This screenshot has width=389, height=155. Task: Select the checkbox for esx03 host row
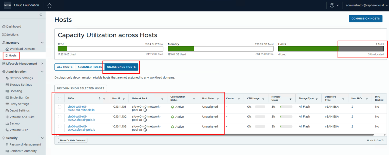click(x=60, y=126)
